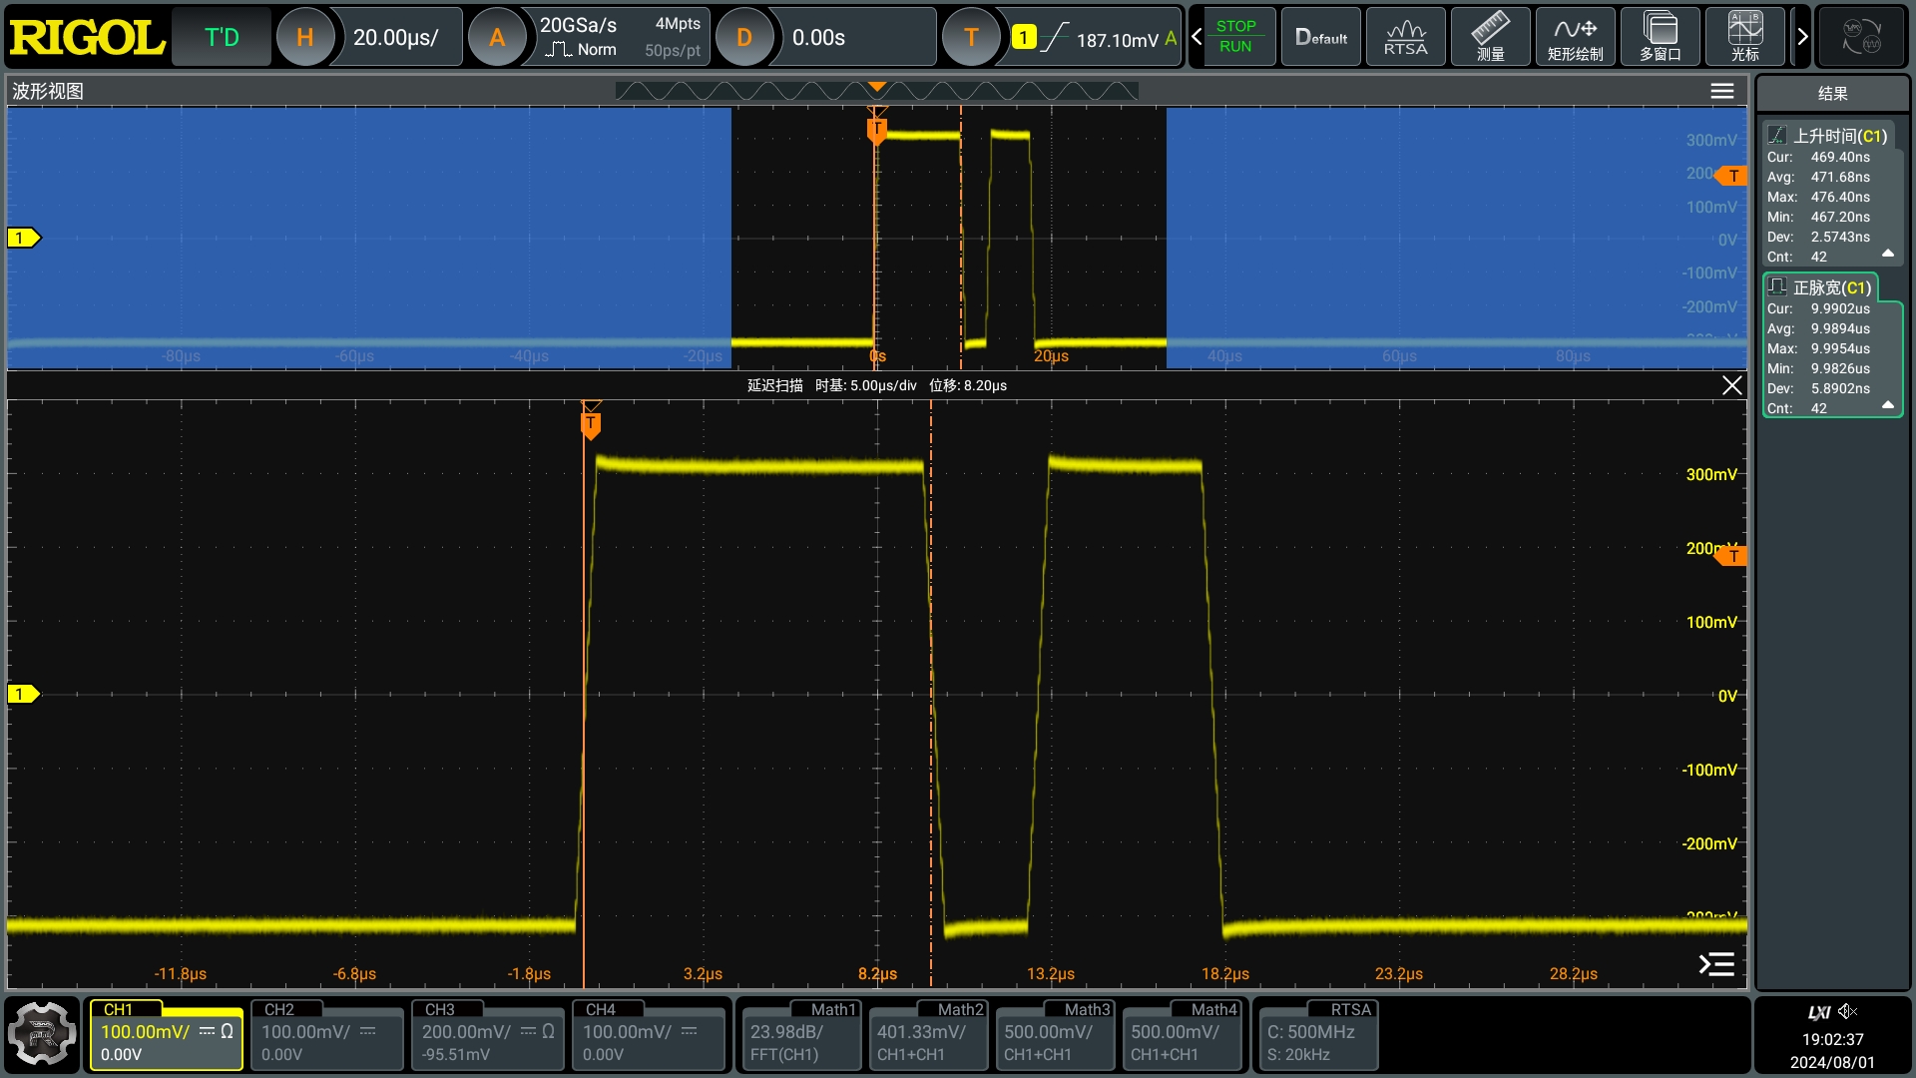Collapse the 上升时间(C1) measurement result

point(1889,255)
